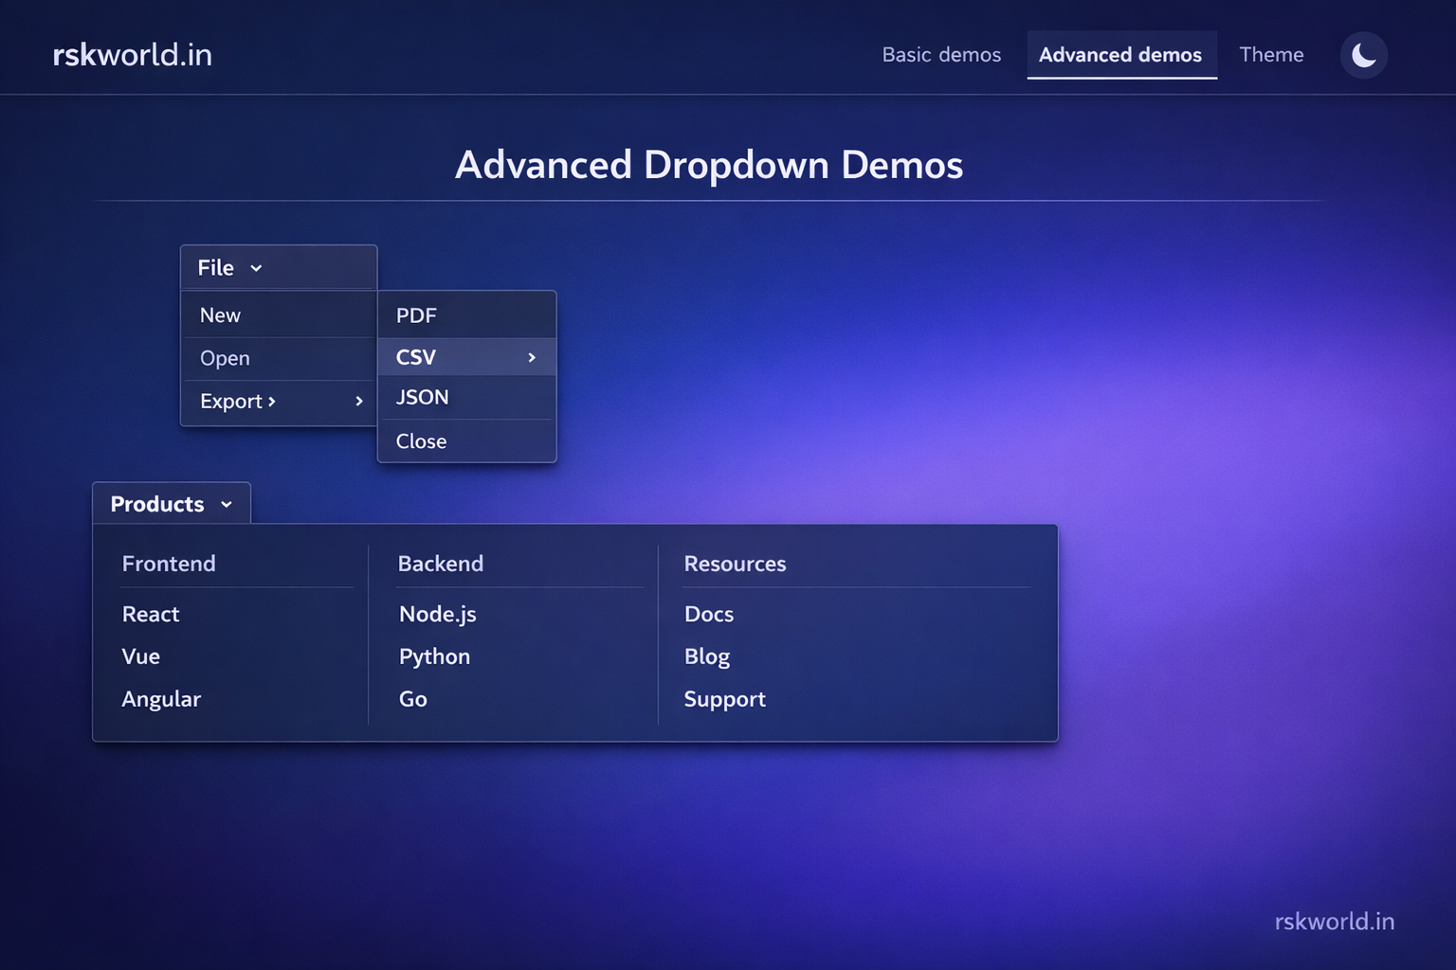
Task: Select New from the File menu
Action: (220, 314)
